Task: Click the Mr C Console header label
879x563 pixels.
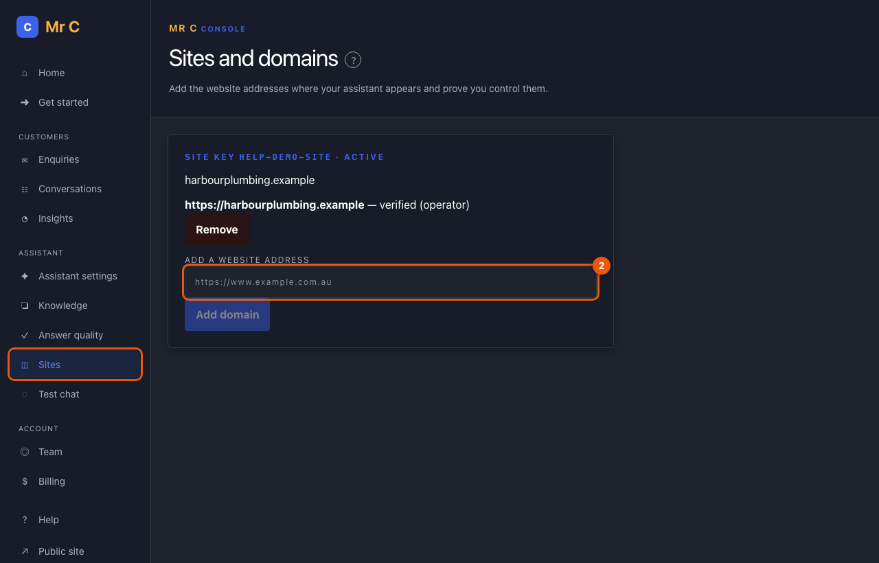Action: coord(207,29)
